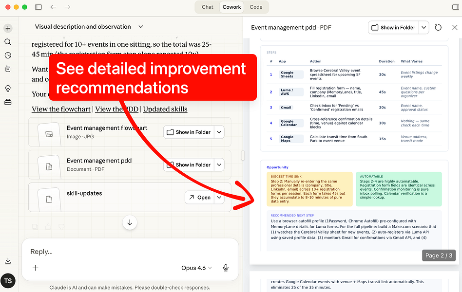Open the Code tab

256,7
